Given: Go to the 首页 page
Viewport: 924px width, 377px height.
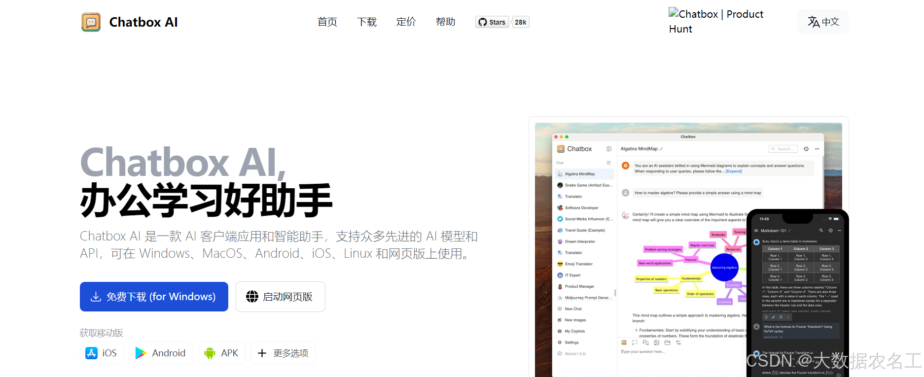Looking at the screenshot, I should click(327, 22).
